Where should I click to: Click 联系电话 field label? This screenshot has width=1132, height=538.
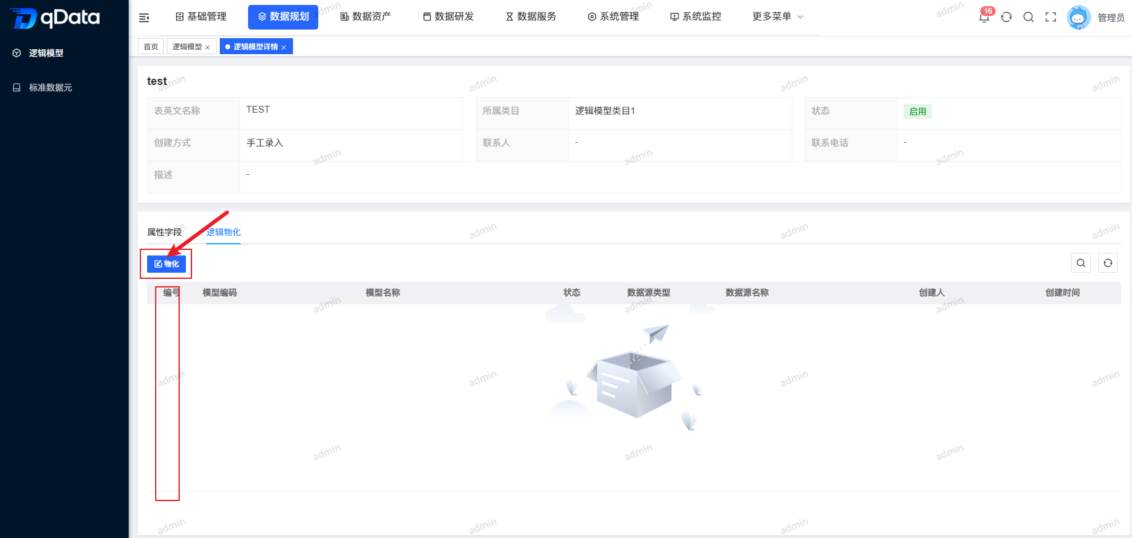point(830,143)
